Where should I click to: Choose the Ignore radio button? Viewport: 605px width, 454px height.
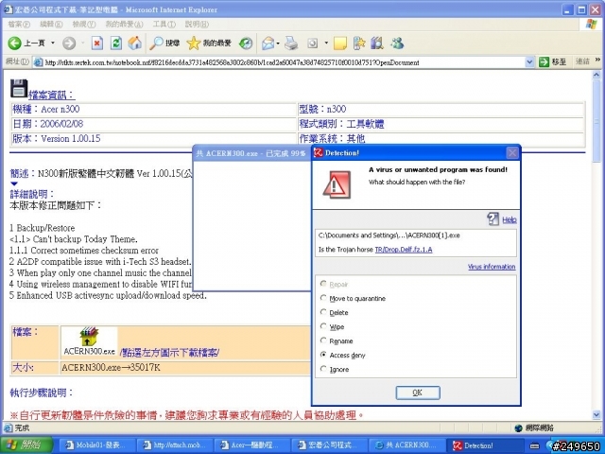[x=323, y=369]
